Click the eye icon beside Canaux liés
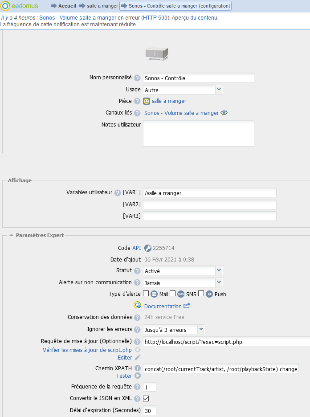 coord(224,113)
